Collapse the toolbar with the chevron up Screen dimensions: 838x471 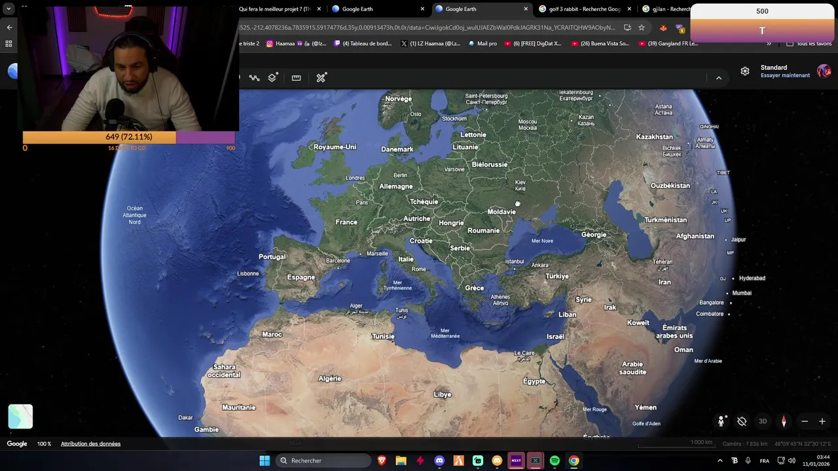719,78
